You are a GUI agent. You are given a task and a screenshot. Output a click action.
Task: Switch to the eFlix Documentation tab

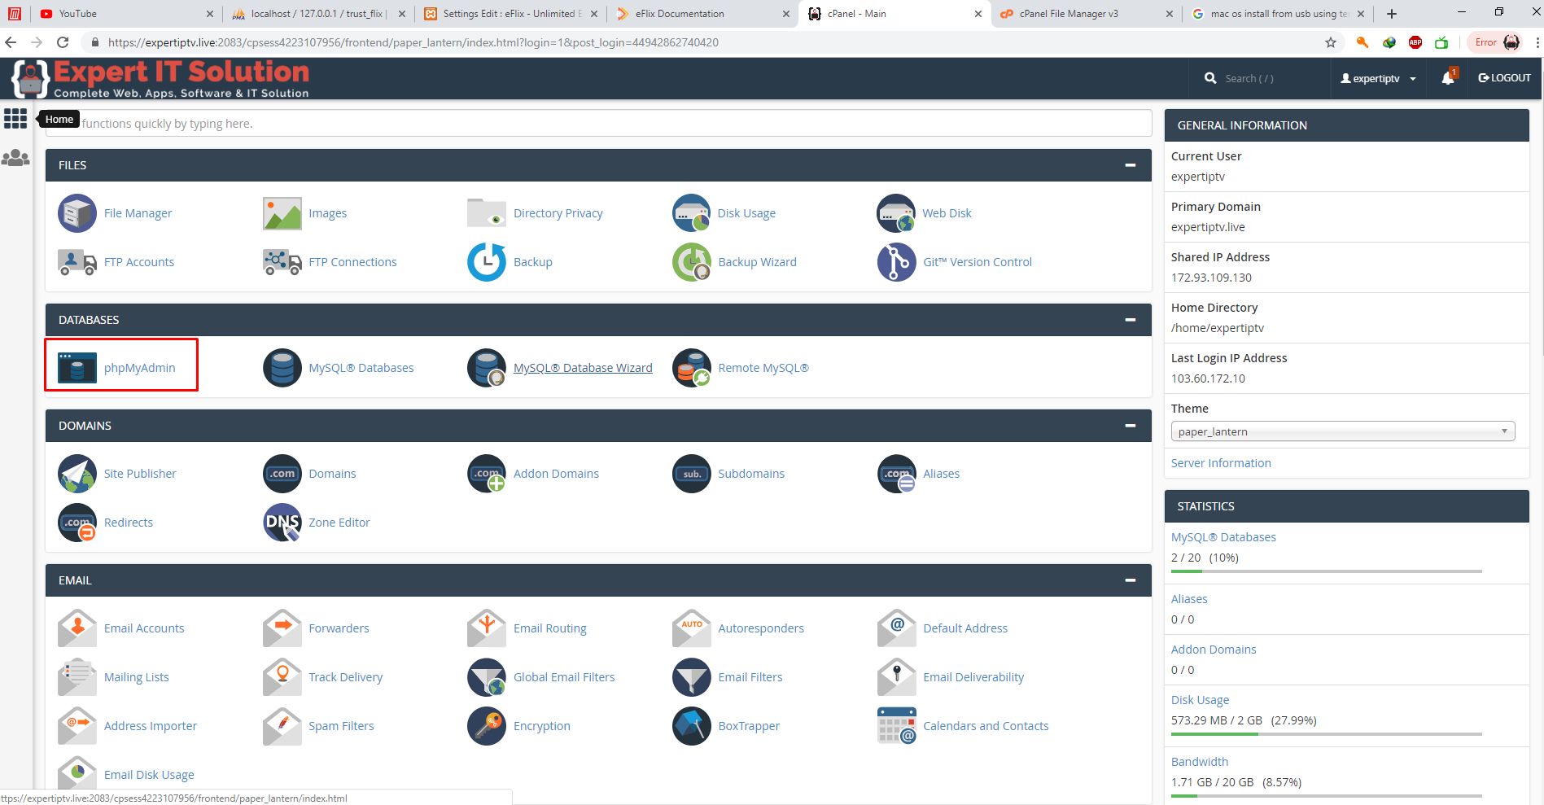pos(702,14)
